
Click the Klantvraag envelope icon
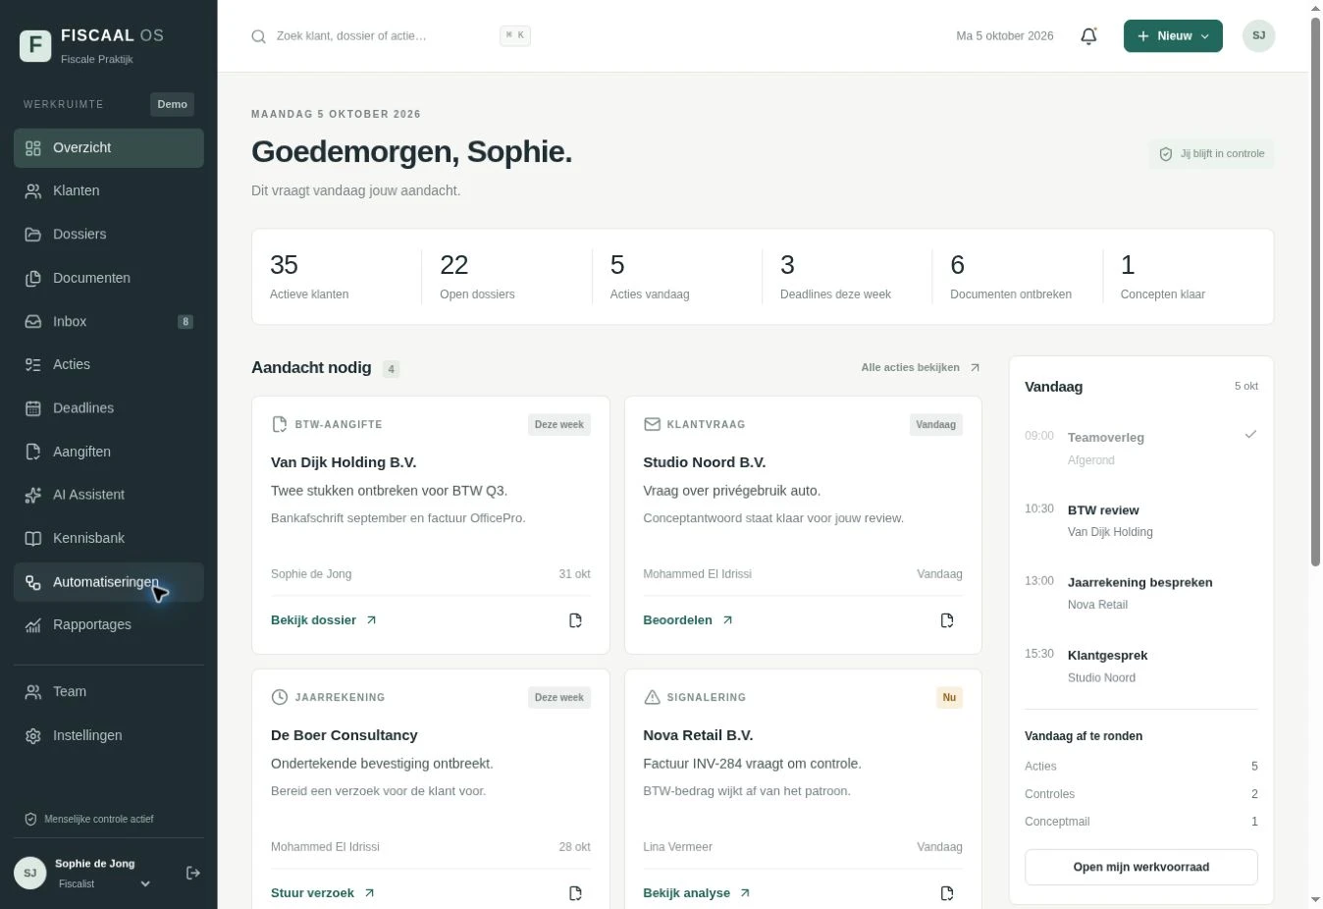tap(652, 424)
